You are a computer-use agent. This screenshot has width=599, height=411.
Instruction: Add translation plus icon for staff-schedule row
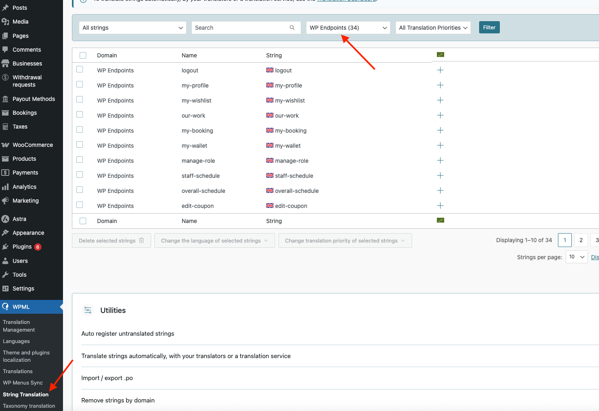click(440, 175)
